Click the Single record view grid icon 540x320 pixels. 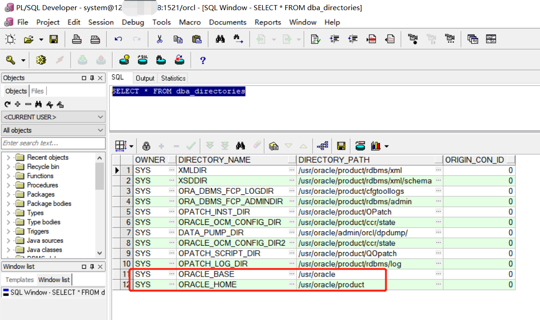click(121, 146)
